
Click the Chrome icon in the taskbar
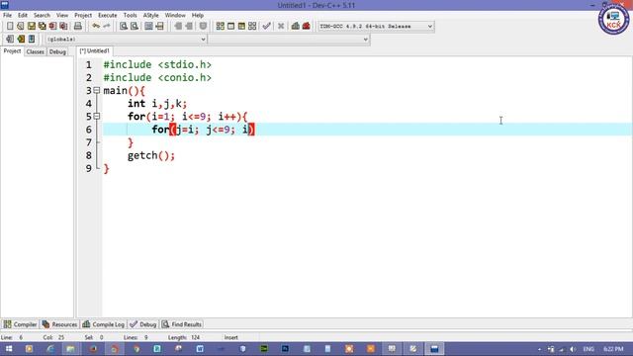coord(136,349)
